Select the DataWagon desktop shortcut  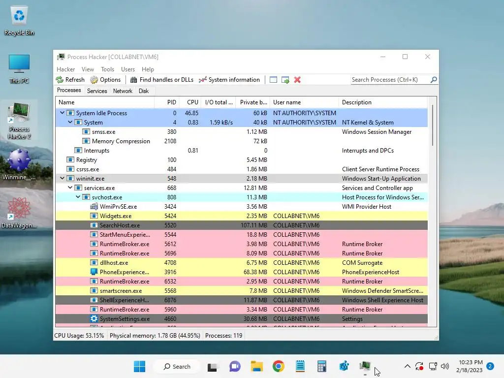coord(19,213)
